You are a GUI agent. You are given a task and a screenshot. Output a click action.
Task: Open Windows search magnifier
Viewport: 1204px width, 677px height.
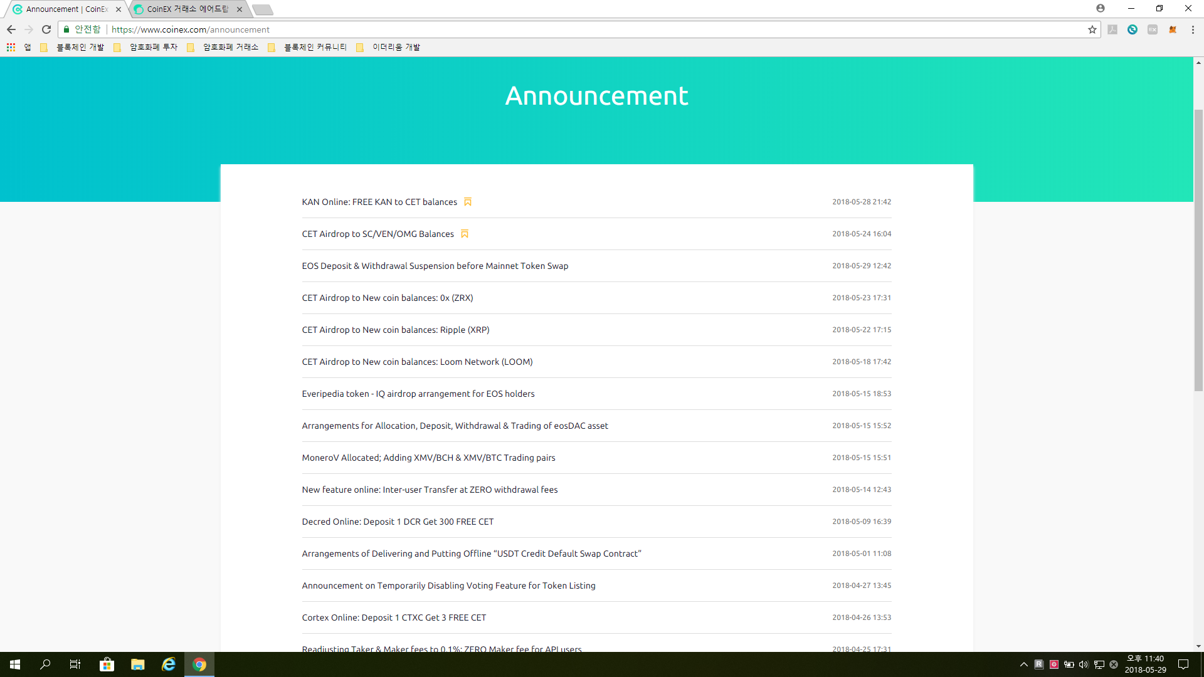coord(45,664)
